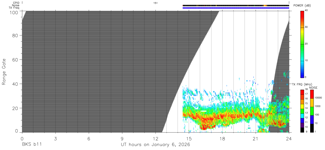Click the 20 label on POWER colorbar
The height and width of the screenshot is (150, 325).
(306, 44)
